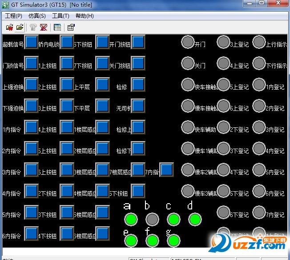Click the green segment lamp a
This screenshot has height=260, width=290.
click(x=131, y=220)
